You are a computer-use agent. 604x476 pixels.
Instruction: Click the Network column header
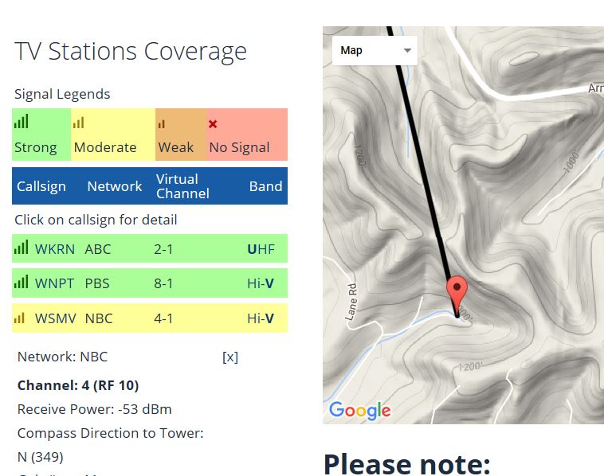coord(114,186)
